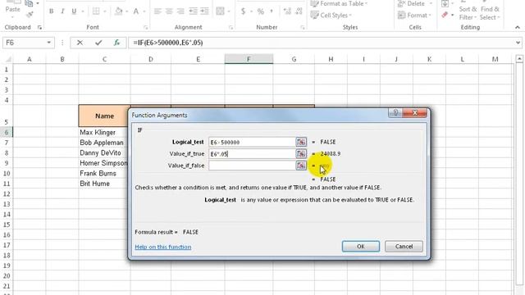Open the Format menu in Cells group
Viewport: 525px width, 295px height.
click(x=413, y=15)
